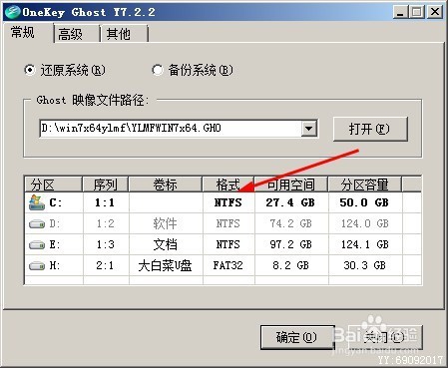Select the 大白菜U盘 volume label
This screenshot has height=368, width=448.
click(x=165, y=265)
